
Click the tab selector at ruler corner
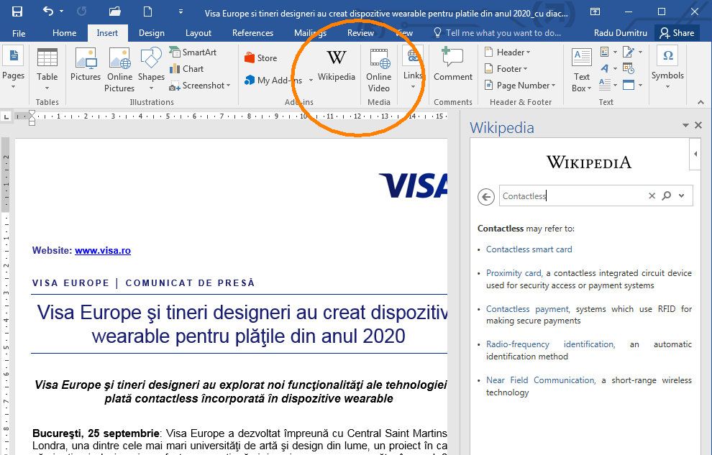6,117
